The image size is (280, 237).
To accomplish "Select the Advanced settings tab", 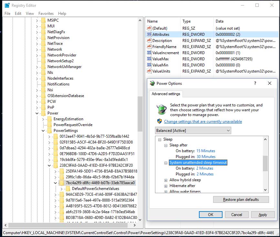I will [166, 94].
